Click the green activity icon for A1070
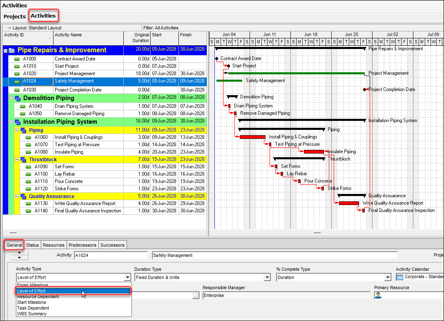This screenshot has width=444, height=321. [28, 145]
